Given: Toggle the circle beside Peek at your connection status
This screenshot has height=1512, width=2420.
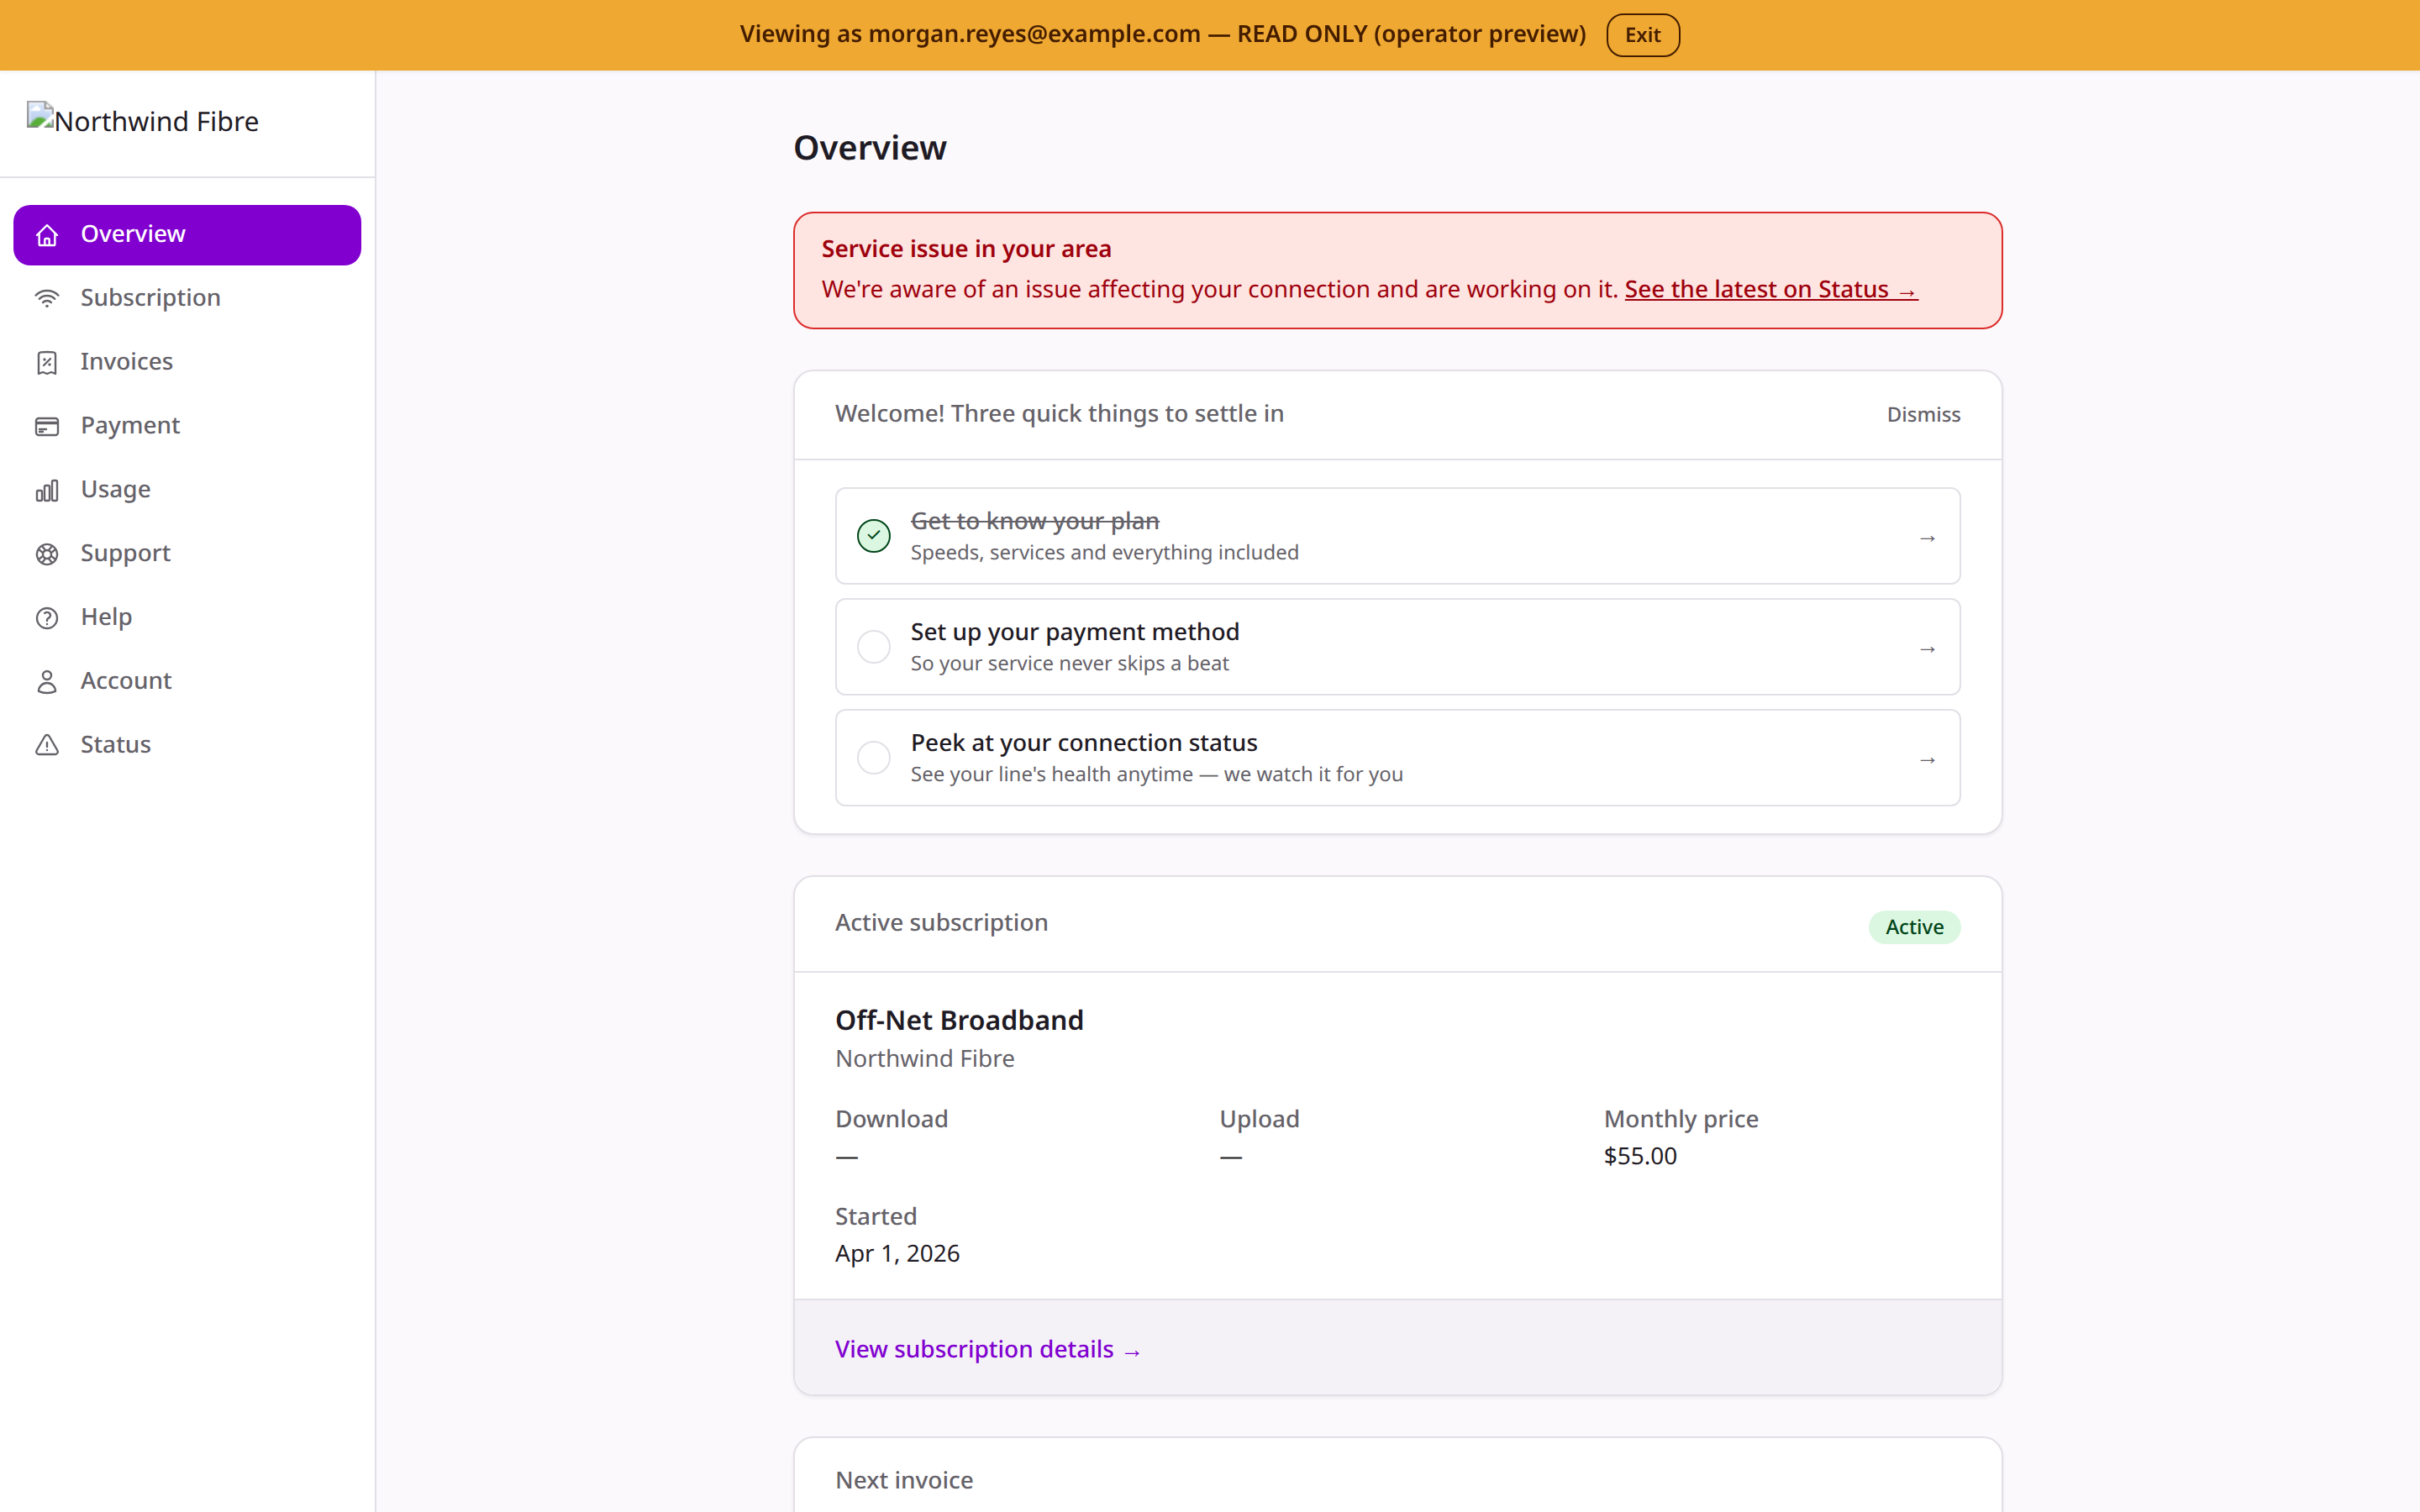Looking at the screenshot, I should pyautogui.click(x=874, y=758).
